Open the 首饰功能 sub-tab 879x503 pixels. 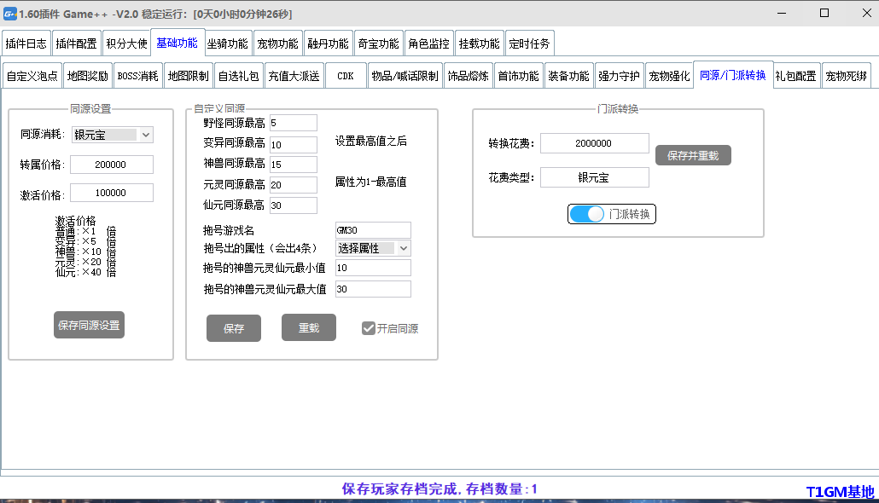[519, 76]
